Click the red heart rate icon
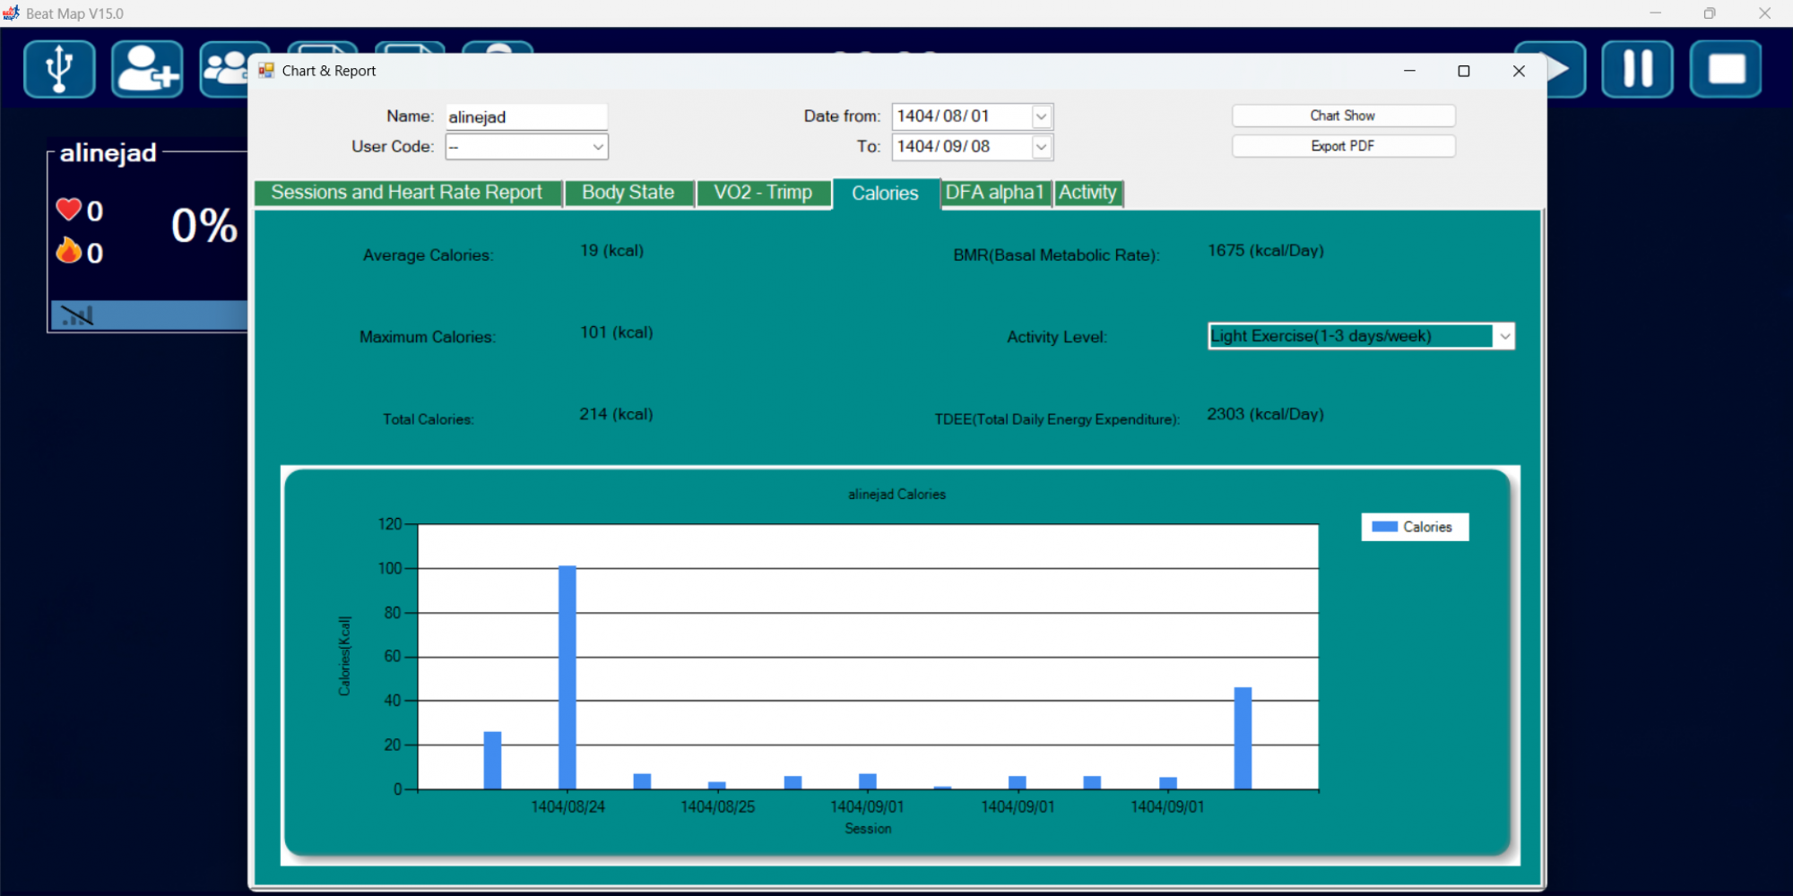The height and width of the screenshot is (896, 1793). 69,210
